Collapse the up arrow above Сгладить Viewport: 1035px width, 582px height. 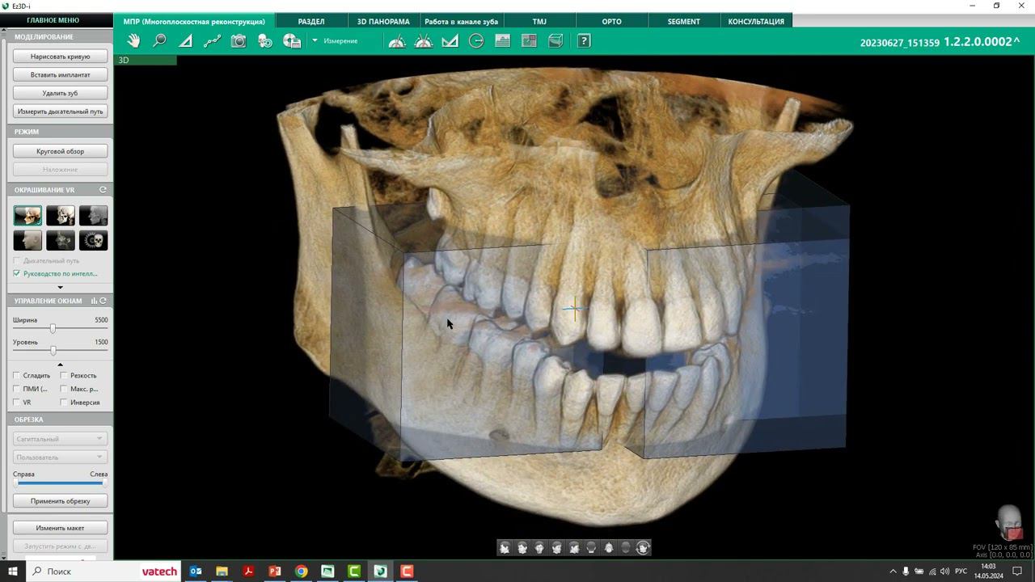(x=60, y=365)
